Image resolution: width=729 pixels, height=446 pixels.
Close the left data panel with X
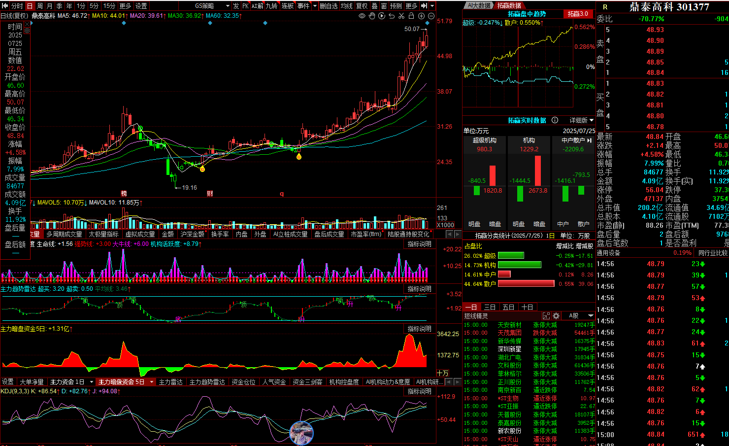click(27, 24)
